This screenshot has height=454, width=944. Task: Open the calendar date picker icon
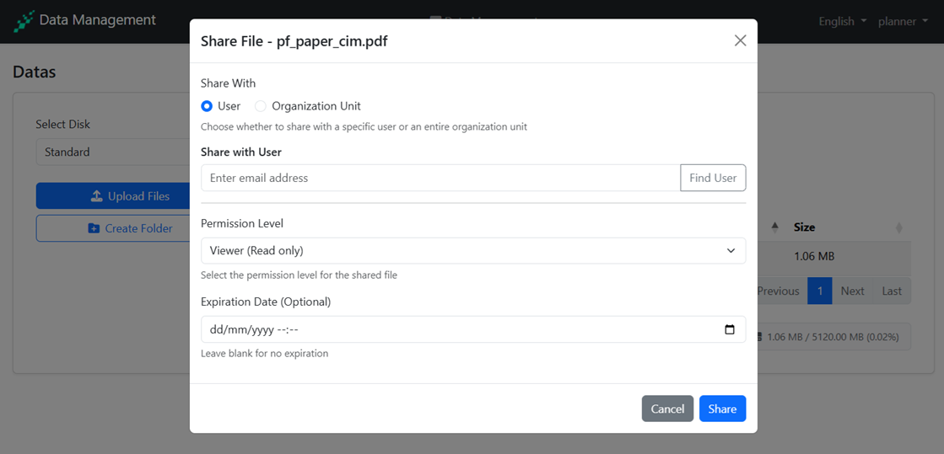[730, 329]
